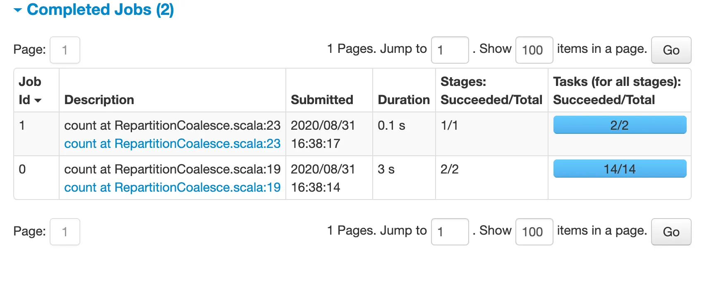The image size is (709, 290).
Task: Select the Job Id column header
Action: pos(30,90)
